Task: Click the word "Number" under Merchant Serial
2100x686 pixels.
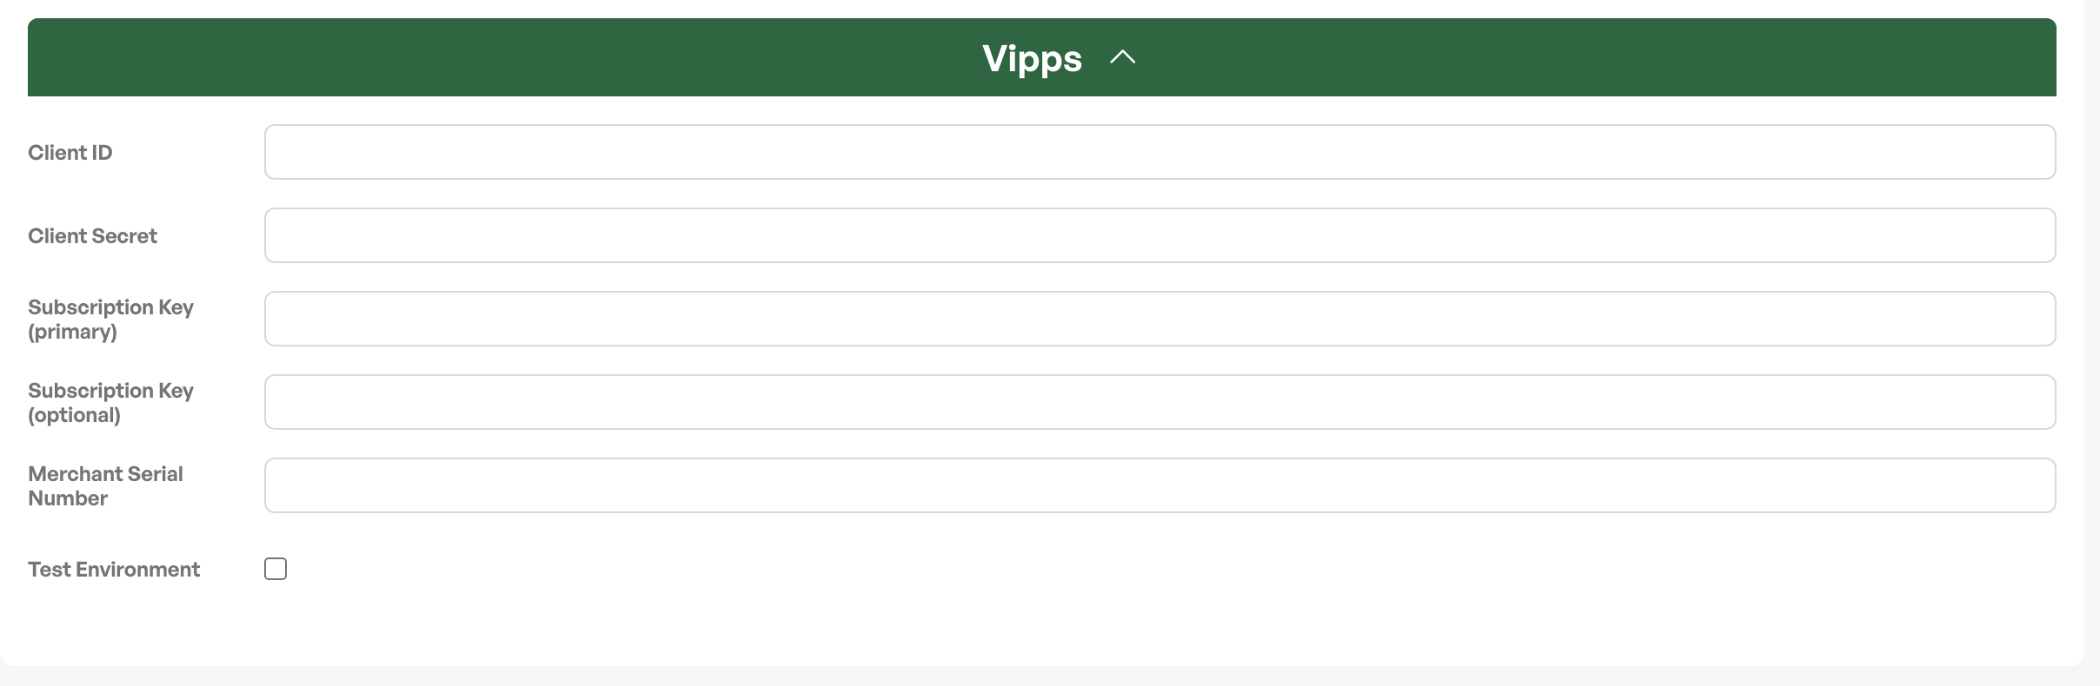Action: click(x=68, y=498)
